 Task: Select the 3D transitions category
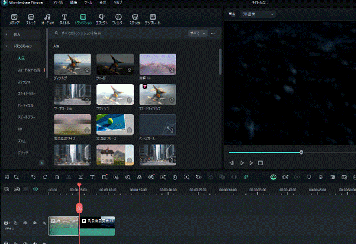20,129
